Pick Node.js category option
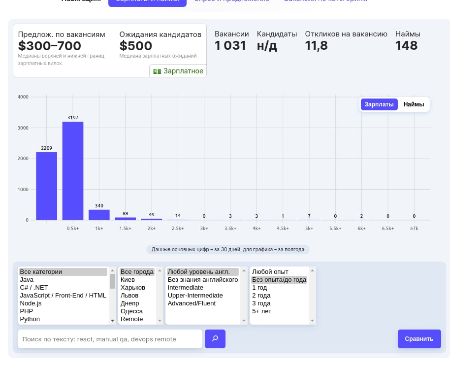The width and height of the screenshot is (450, 366). pos(63,303)
